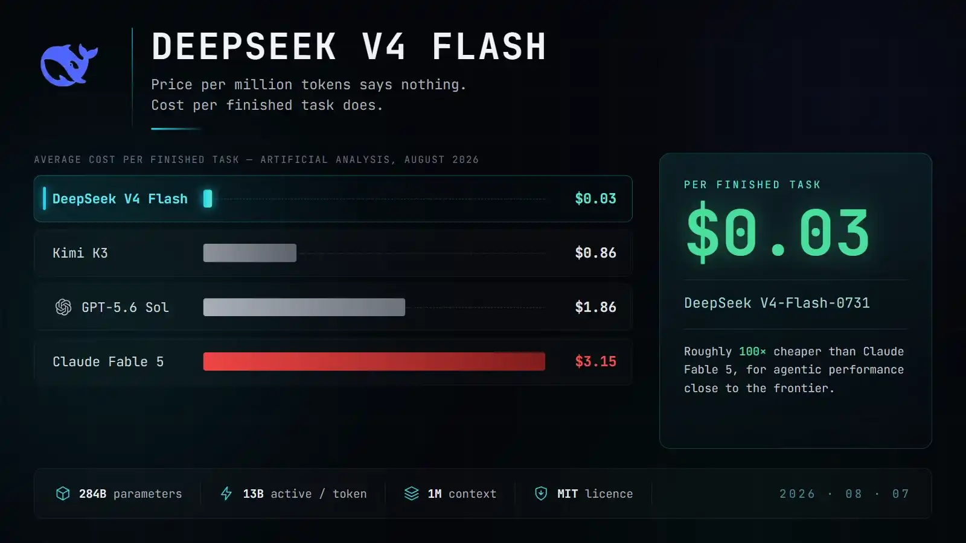This screenshot has width=966, height=543.
Task: Click the $1.86 price value
Action: click(x=595, y=307)
